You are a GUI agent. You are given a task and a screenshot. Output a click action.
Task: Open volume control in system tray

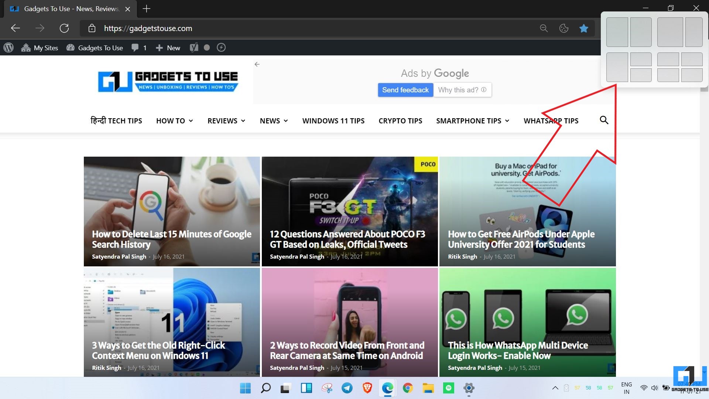[654, 388]
